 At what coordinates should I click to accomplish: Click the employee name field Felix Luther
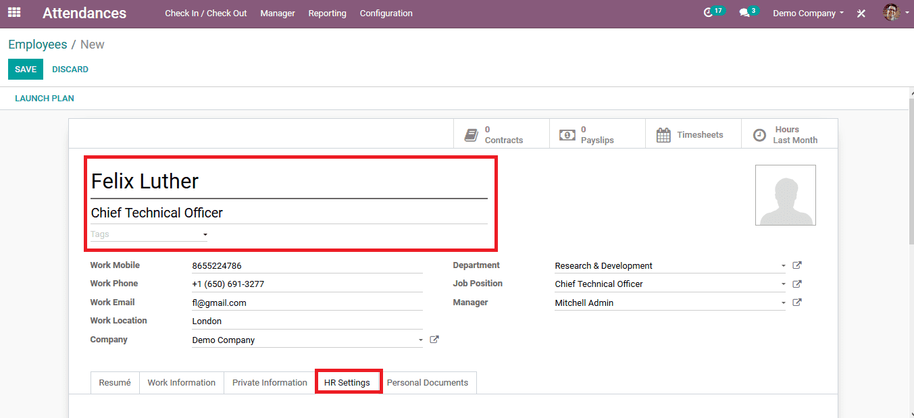tap(289, 182)
